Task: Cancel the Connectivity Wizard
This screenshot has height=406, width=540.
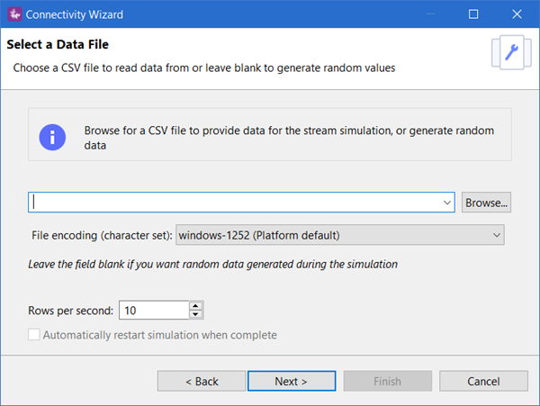Action: (483, 381)
